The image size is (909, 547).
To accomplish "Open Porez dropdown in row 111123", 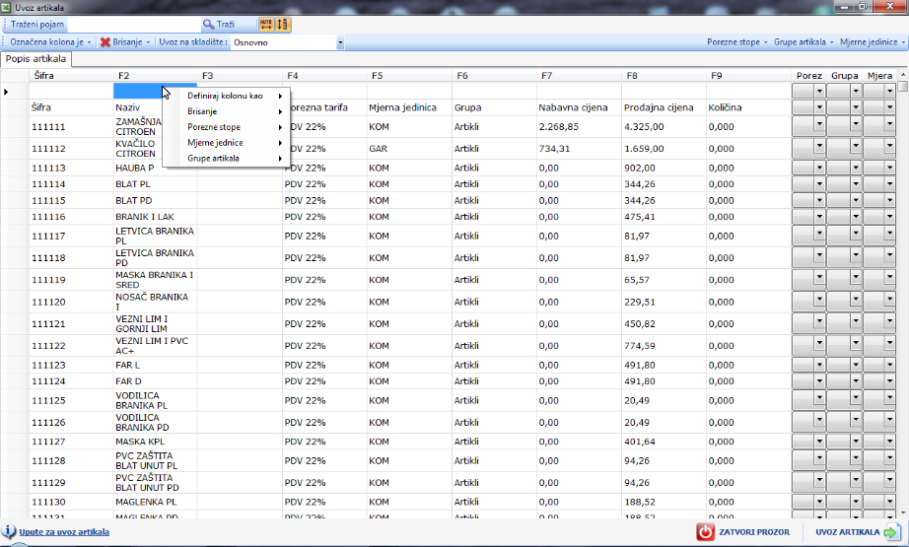I will pyautogui.click(x=819, y=365).
